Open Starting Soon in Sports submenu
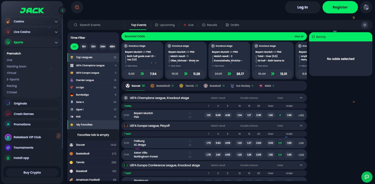This screenshot has height=184, width=375. (x=16, y=67)
